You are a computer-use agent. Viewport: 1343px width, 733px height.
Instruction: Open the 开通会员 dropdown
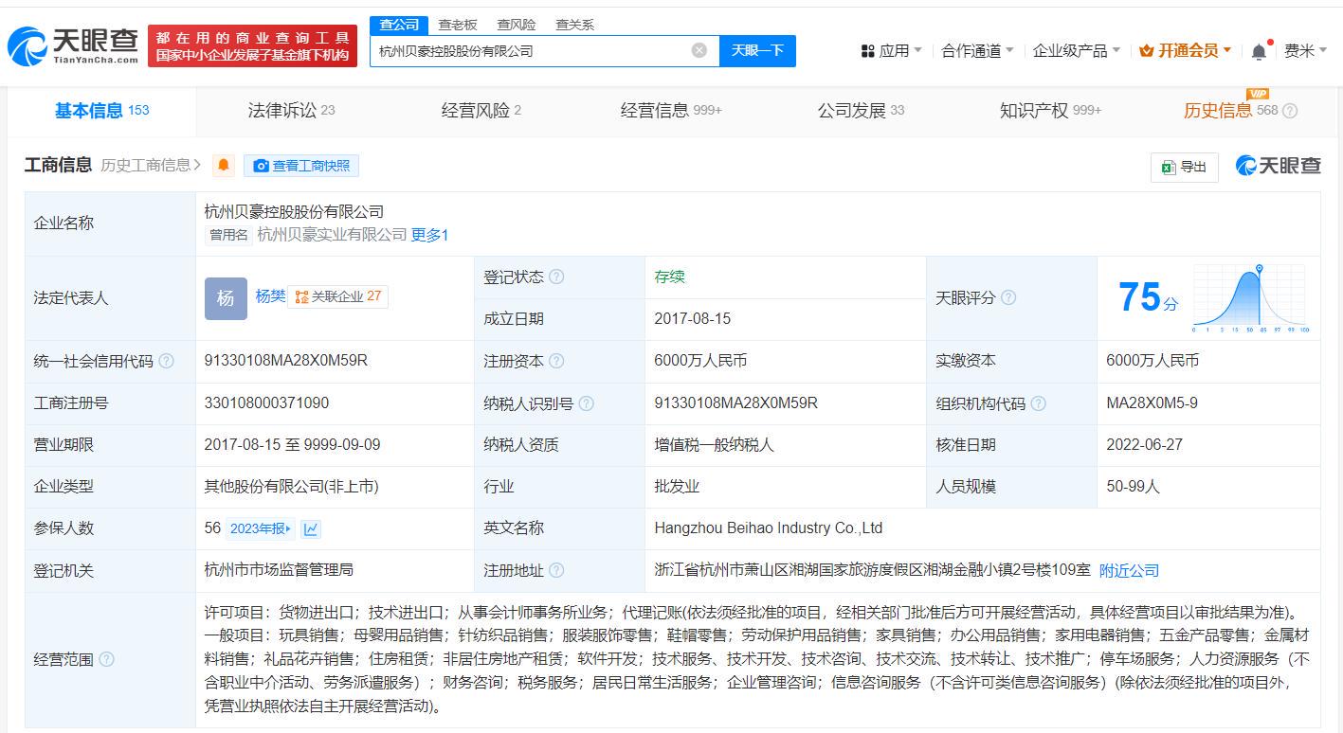(x=1186, y=51)
